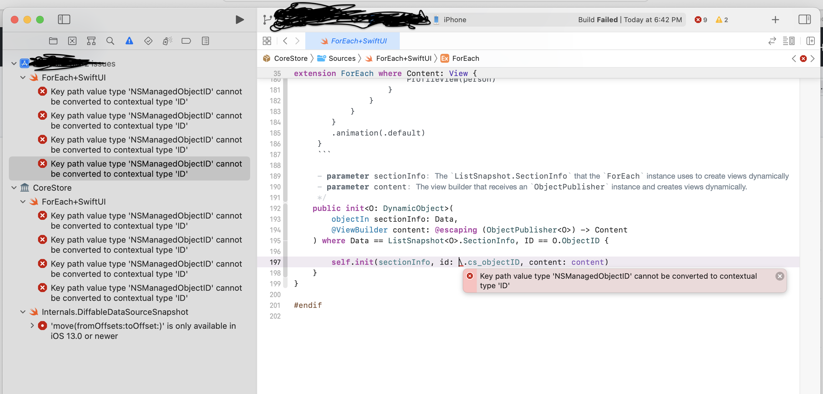Click Sources in the breadcrumb path
This screenshot has width=823, height=394.
coord(342,58)
